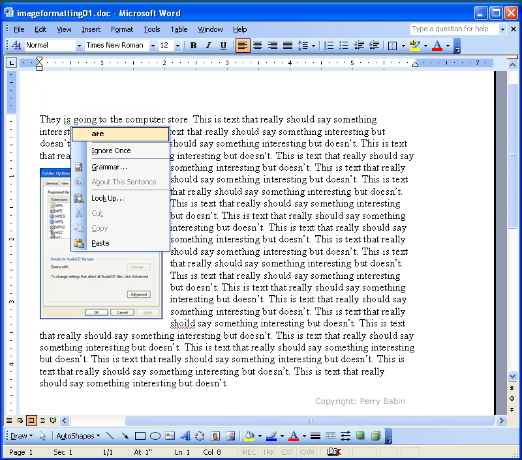The image size is (522, 460).
Task: Click the horizontal scrollbar thumb
Action: point(310,421)
